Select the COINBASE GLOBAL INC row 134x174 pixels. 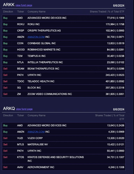64,43
